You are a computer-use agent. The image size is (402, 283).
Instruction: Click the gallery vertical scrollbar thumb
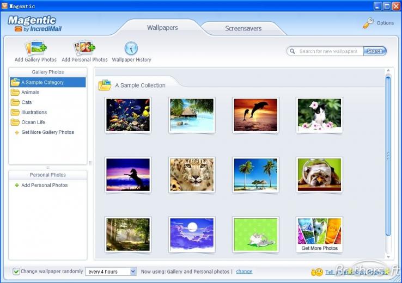(x=388, y=156)
